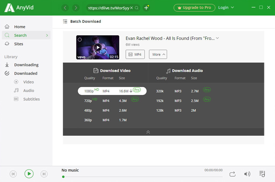Click the Subtitles CC icon
The height and width of the screenshot is (182, 275).
16,99
